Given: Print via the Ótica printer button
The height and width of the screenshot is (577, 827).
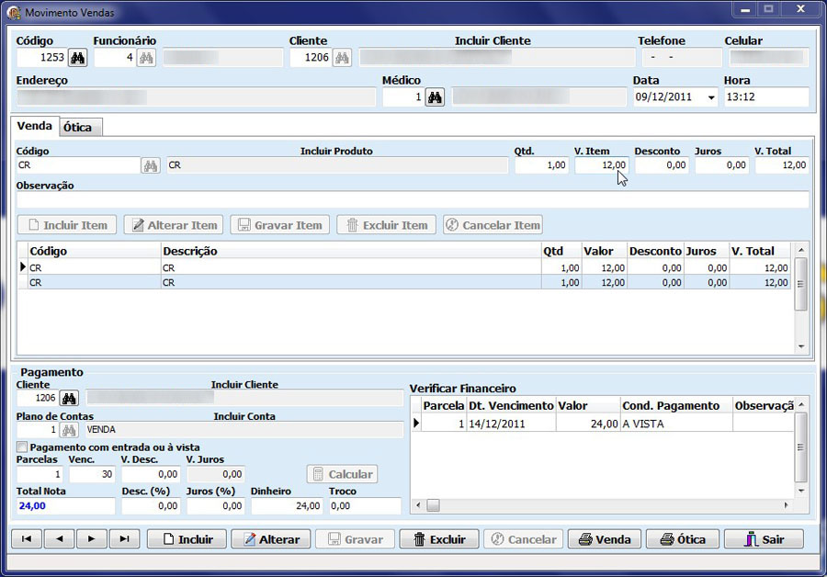Looking at the screenshot, I should (683, 539).
